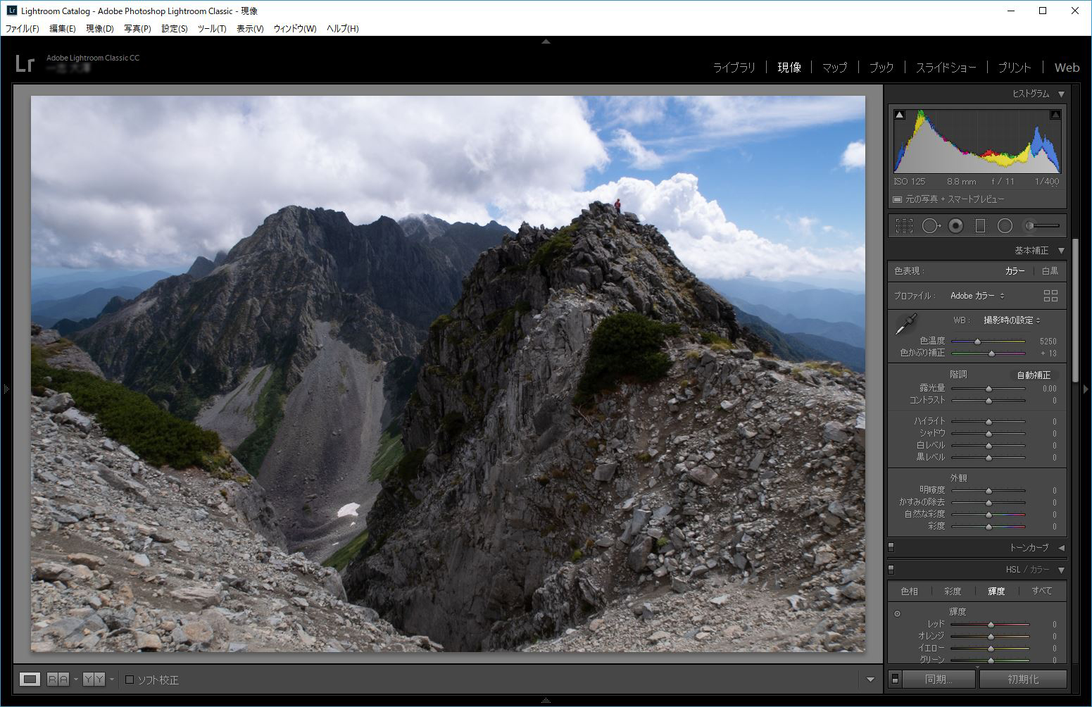Open the Adobe カラー profile dropdown
1092x707 pixels.
977,296
